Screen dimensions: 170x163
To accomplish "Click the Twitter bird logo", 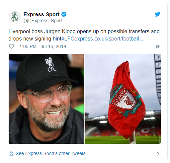I will pos(157,14).
